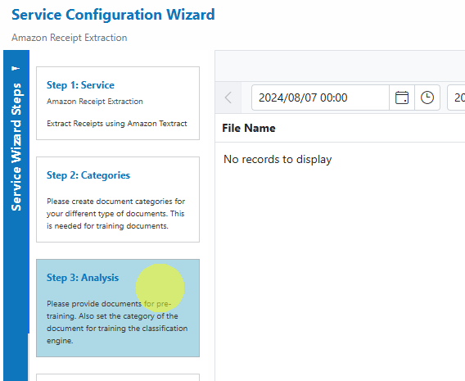The image size is (465, 381).
Task: Click the Amazon Receipt Extraction subtitle under the title
Action: point(69,38)
